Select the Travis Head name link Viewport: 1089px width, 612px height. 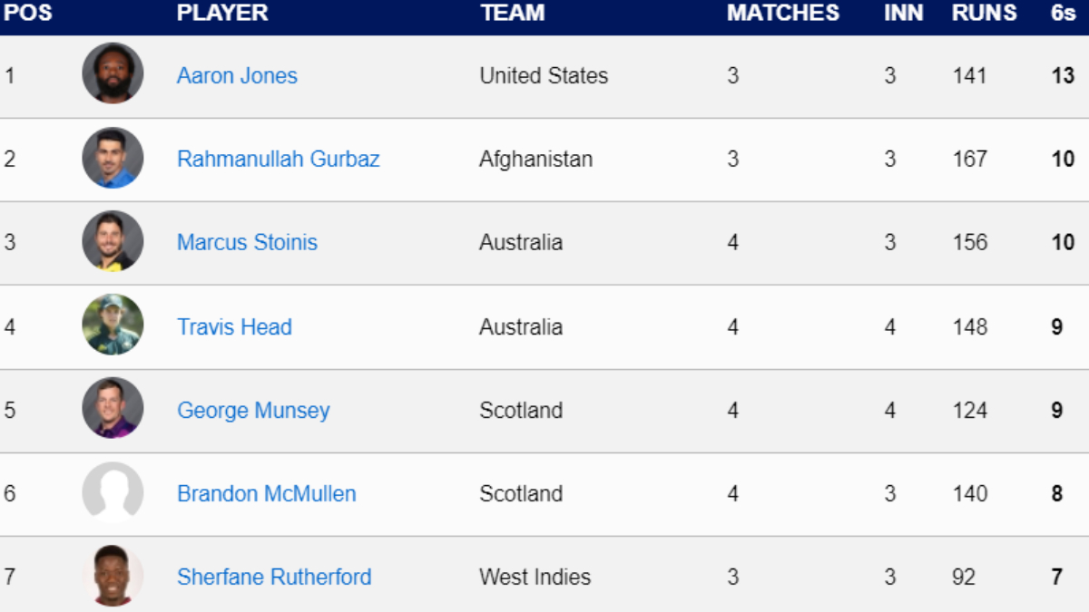tap(234, 327)
